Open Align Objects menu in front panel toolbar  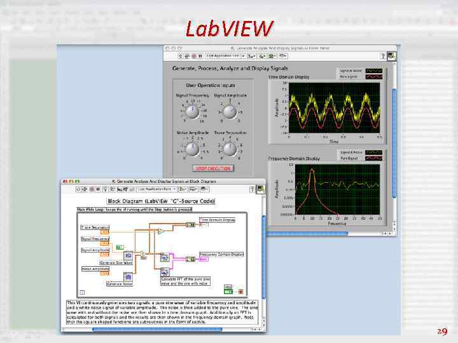pos(252,56)
